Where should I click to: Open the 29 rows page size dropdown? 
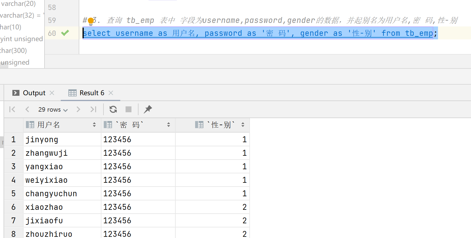pos(53,110)
